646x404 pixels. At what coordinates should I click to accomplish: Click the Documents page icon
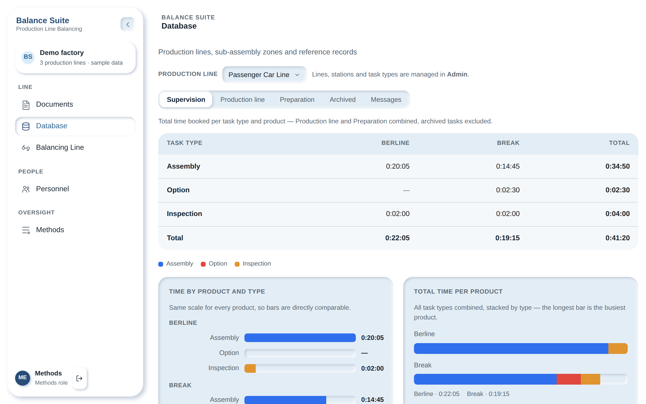[x=26, y=105]
